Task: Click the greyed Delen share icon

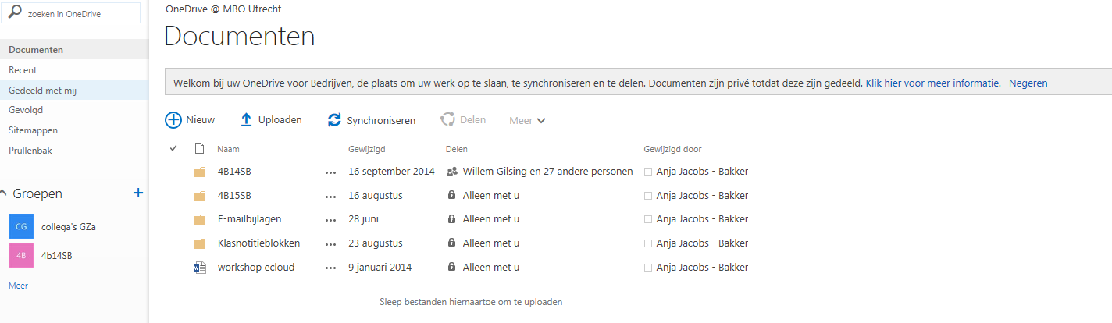Action: coord(447,120)
